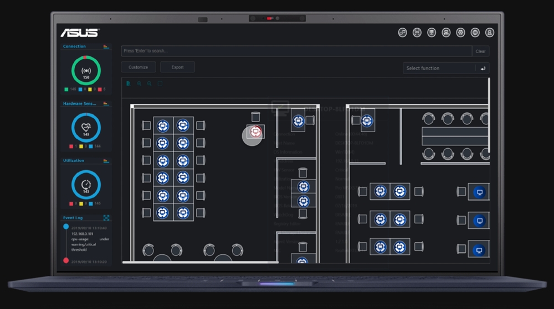Click the zoom out magnifier on floor plan toolbar
Viewport: 554px width, 309px height.
point(149,83)
